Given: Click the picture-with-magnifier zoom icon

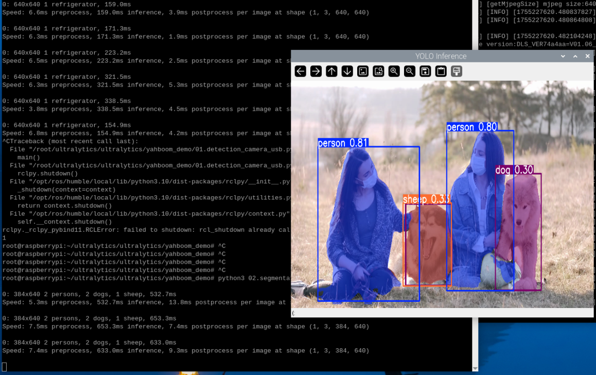Looking at the screenshot, I should point(379,71).
